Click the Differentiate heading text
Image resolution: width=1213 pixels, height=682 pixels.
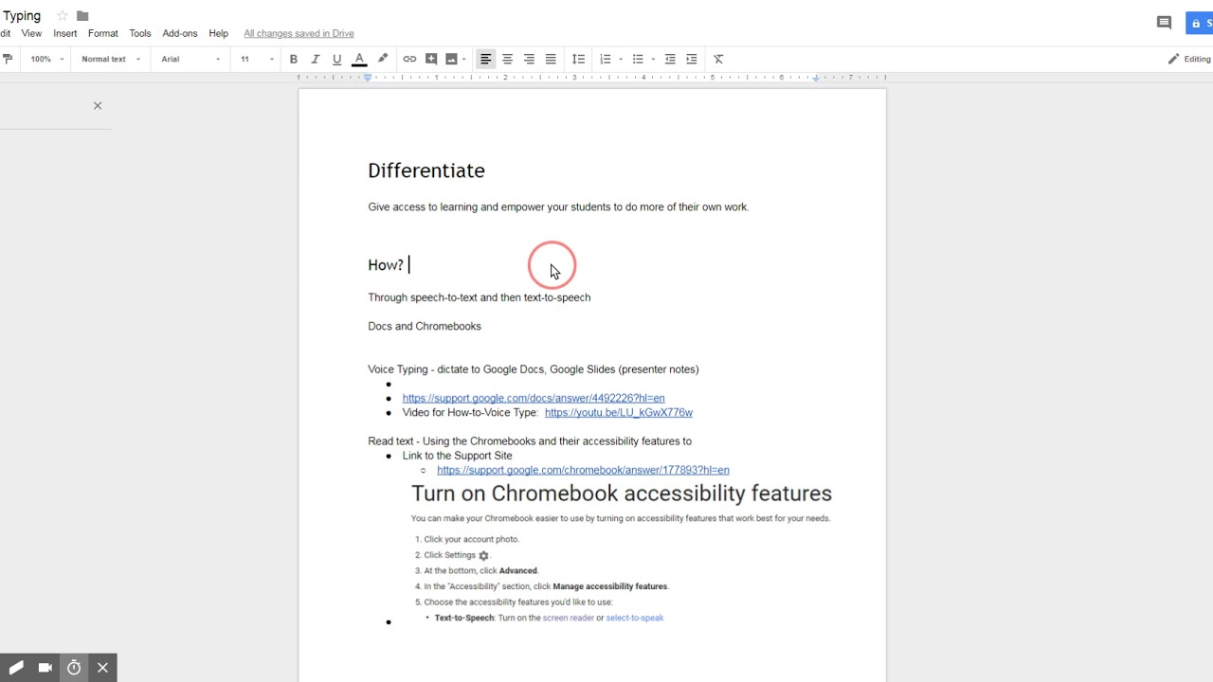426,170
